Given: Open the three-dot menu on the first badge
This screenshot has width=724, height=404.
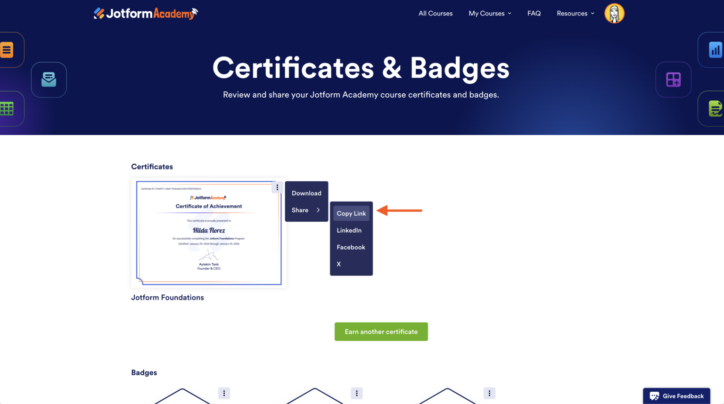Looking at the screenshot, I should (x=224, y=393).
